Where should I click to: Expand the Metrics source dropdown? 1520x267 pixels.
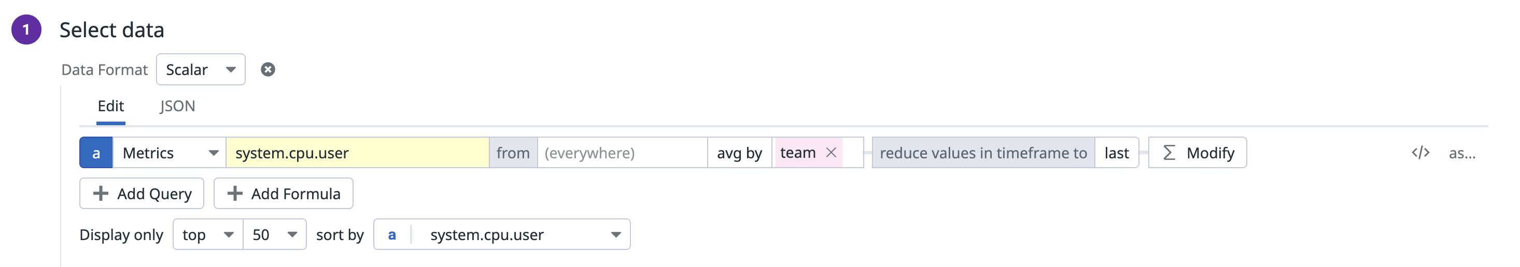pyautogui.click(x=170, y=153)
